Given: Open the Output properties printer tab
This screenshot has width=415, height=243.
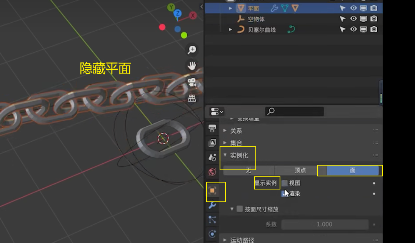Looking at the screenshot, I should pos(212,129).
